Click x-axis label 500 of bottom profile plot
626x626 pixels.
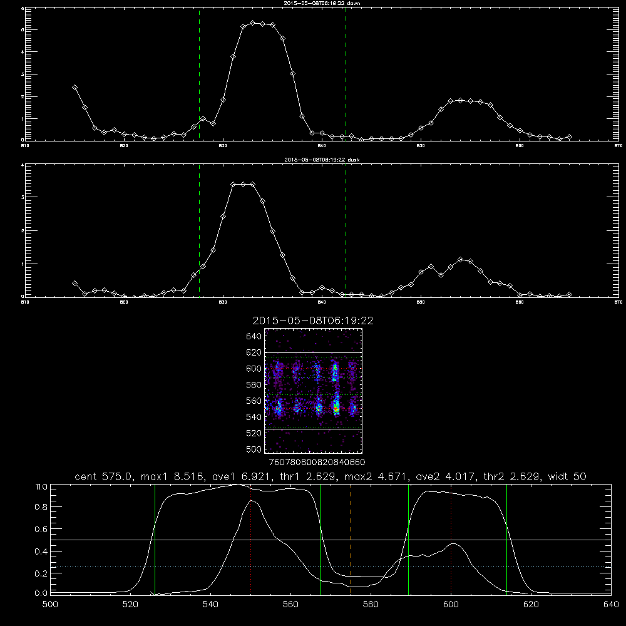[x=50, y=605]
